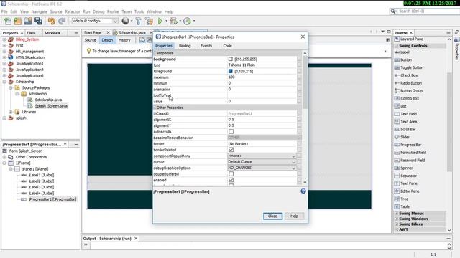Click the Save All toolbar icon
This screenshot has width=460, height=258.
(38, 21)
